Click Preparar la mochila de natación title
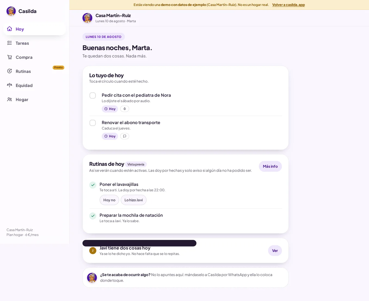 click(131, 215)
